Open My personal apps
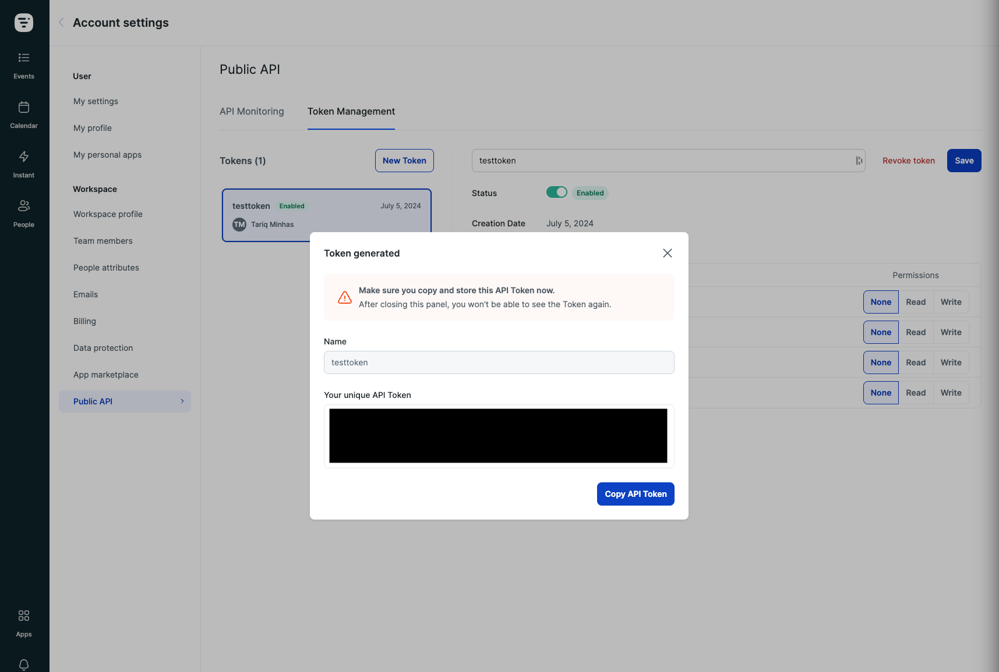 (107, 155)
